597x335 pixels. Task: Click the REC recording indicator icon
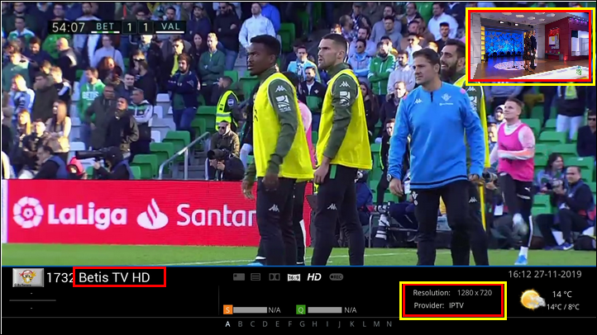click(337, 277)
